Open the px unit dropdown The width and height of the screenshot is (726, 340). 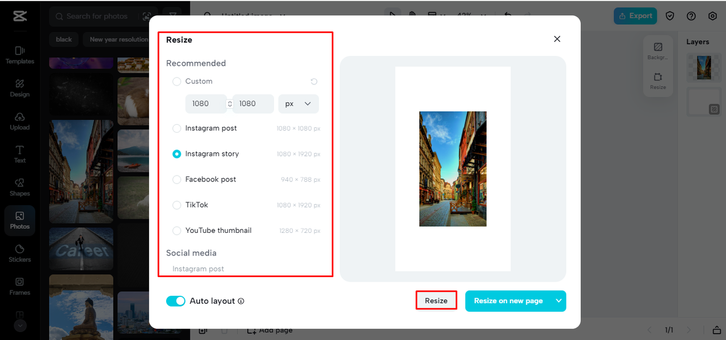click(298, 104)
